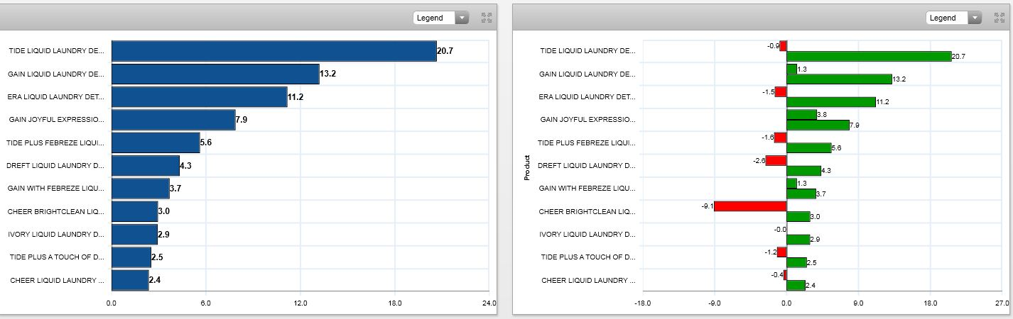Click the red -1.6 bar for Tide Plus Febreze
1013x319 pixels.
click(780, 138)
